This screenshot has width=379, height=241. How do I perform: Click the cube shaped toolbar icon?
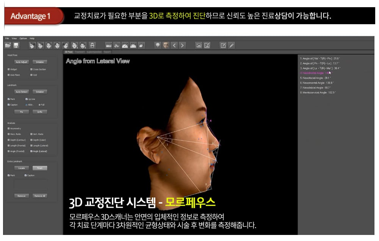141,45
